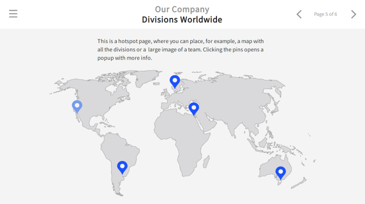The width and height of the screenshot is (365, 204).
Task: Click the "Our Company" title
Action: (x=182, y=9)
